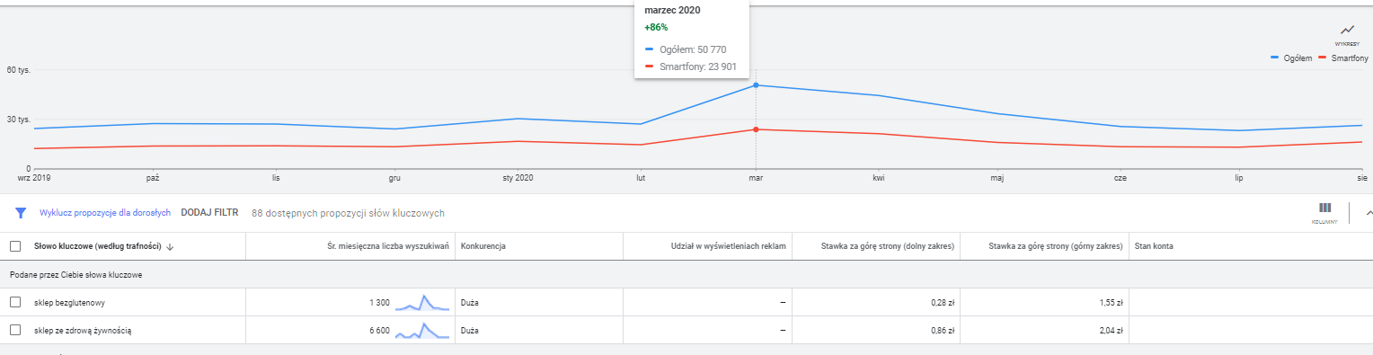Click the sort arrow beside Słowo kluczowe
The height and width of the screenshot is (355, 1373).
pos(170,246)
